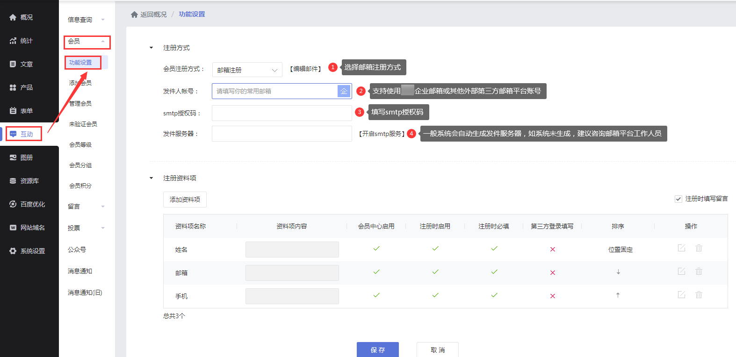Click the 保存 button

378,350
